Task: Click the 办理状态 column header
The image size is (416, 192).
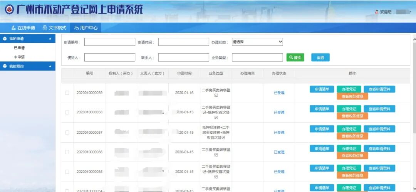Action: 279,73
